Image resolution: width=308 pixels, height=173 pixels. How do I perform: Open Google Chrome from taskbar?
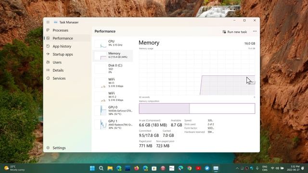pos(189,168)
